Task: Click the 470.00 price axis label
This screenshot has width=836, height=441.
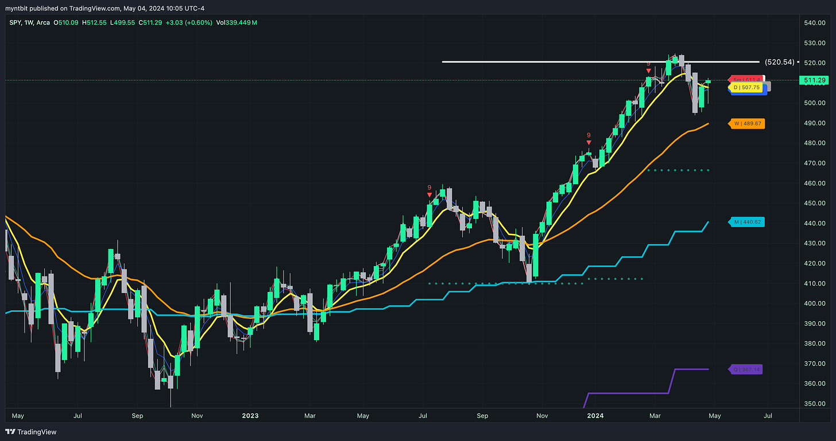Action: pyautogui.click(x=814, y=163)
